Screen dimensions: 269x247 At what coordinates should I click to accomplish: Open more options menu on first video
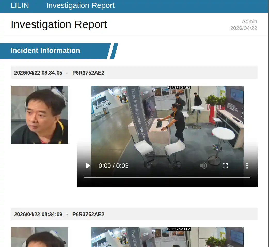[247, 166]
